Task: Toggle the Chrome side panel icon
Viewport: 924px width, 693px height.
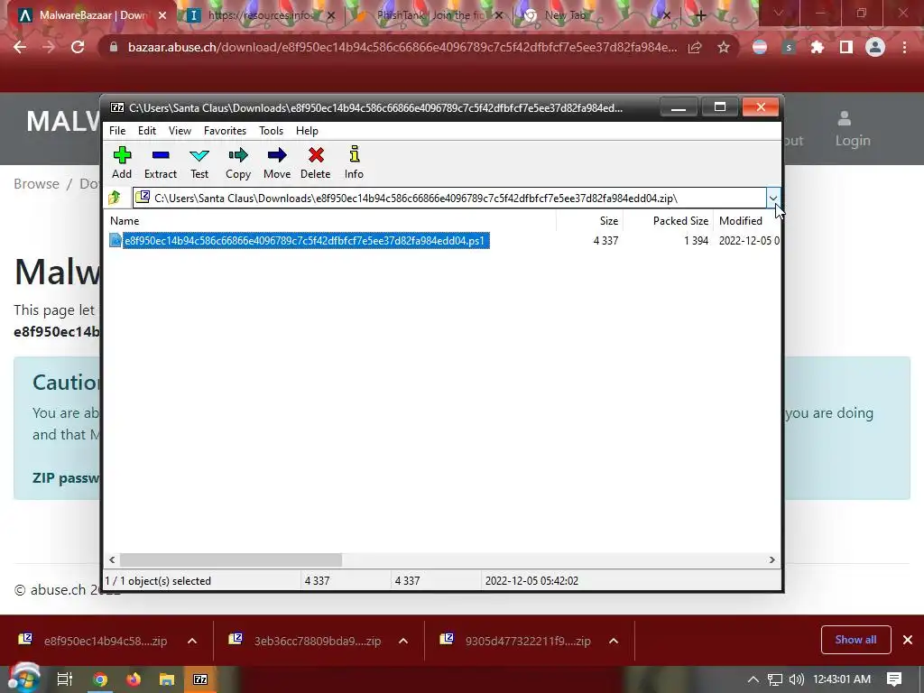Action: pos(846,47)
